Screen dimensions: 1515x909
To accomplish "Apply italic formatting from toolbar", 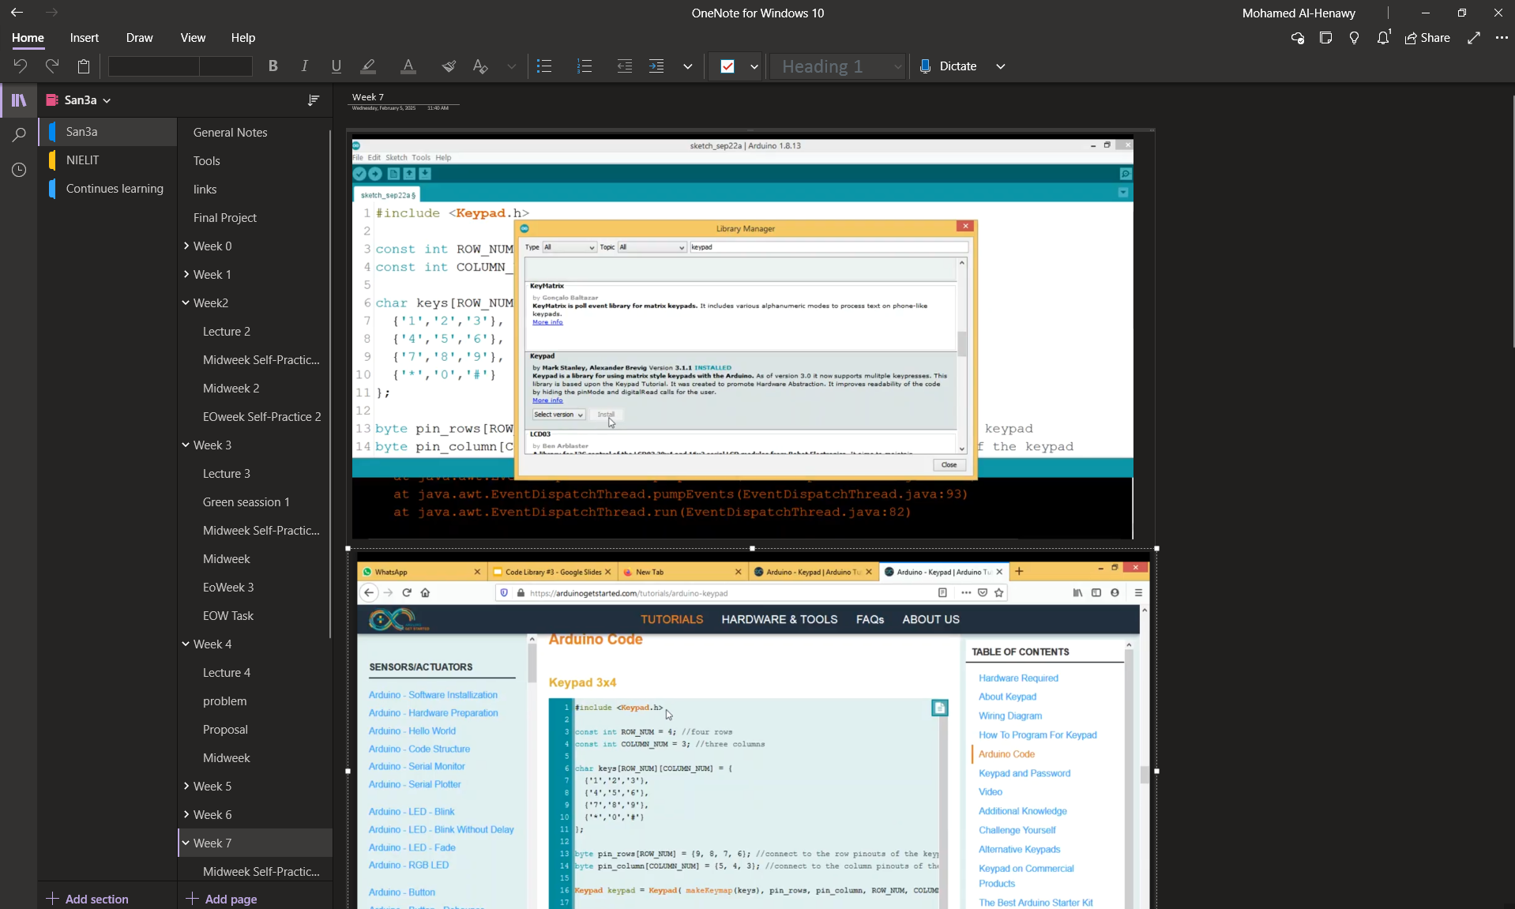I will click(304, 66).
